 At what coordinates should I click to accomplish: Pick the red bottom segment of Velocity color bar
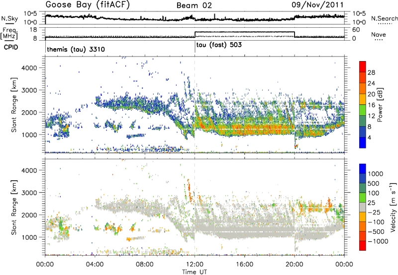point(363,246)
